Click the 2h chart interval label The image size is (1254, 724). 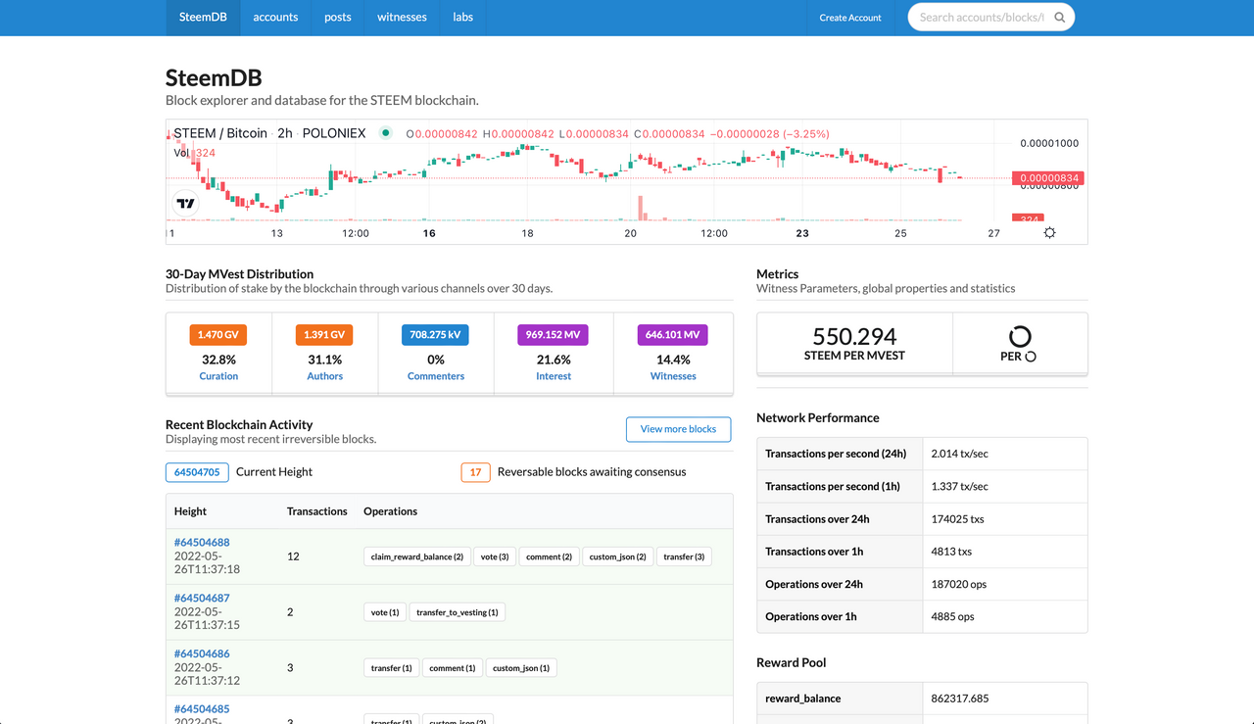285,133
